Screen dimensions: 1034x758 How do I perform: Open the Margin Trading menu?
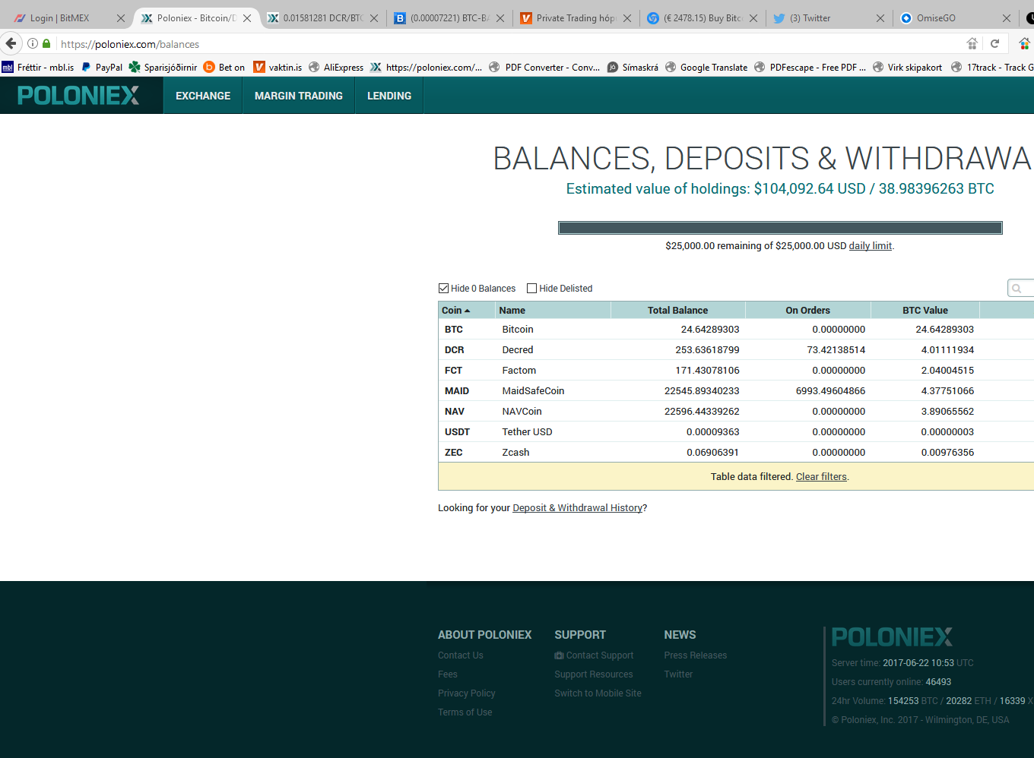[299, 96]
